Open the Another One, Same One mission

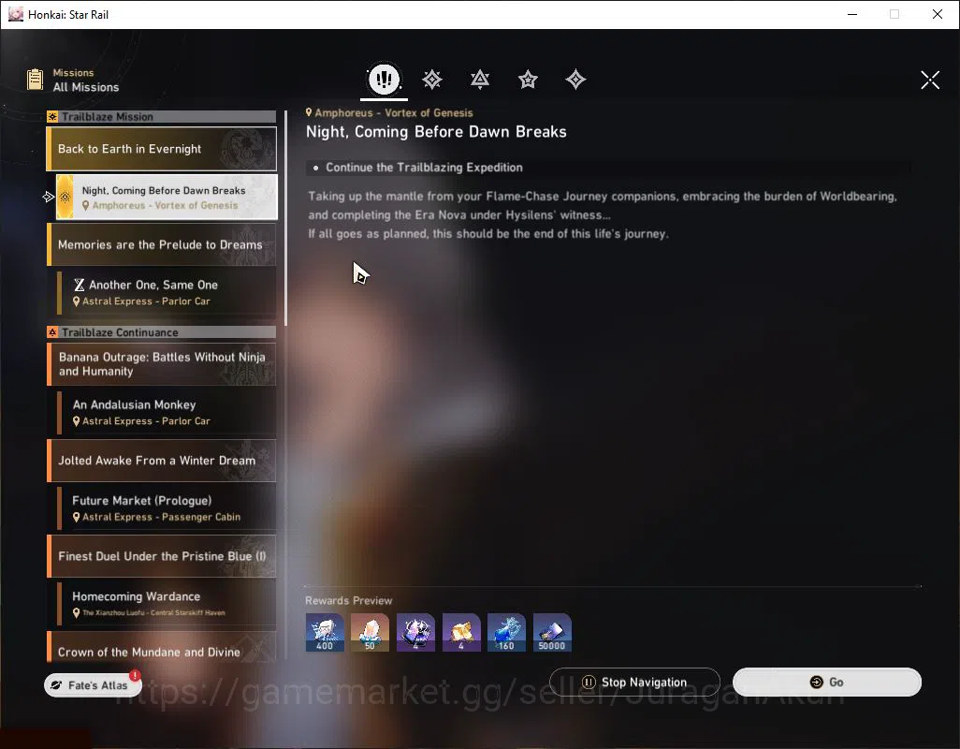167,292
